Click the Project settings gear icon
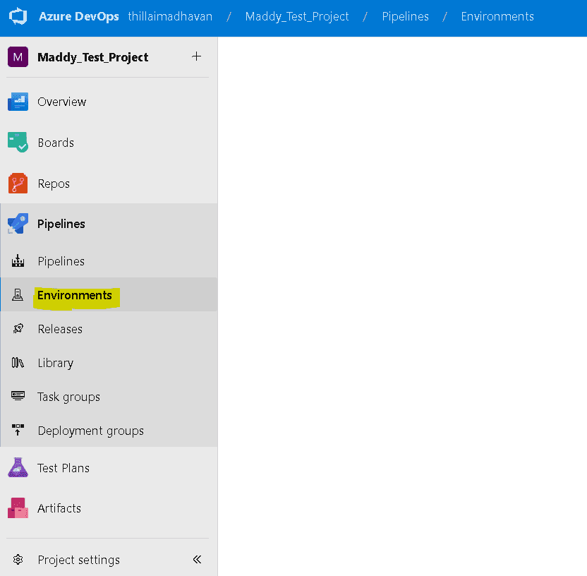 18,560
